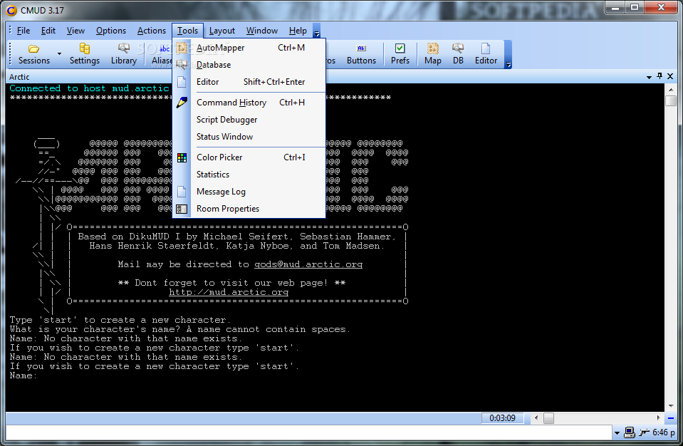
Task: Close the Arctic session panel
Action: click(670, 76)
